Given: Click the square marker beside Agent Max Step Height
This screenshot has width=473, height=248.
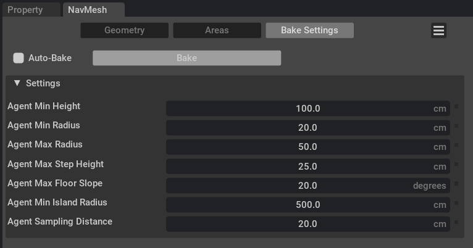Looking at the screenshot, I should tap(456, 165).
